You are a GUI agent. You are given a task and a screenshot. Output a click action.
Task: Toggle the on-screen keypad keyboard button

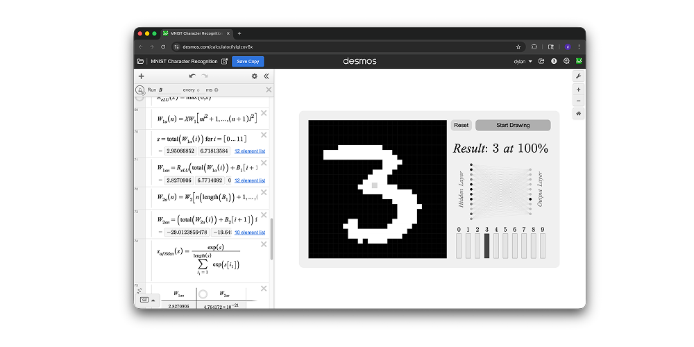[144, 301]
